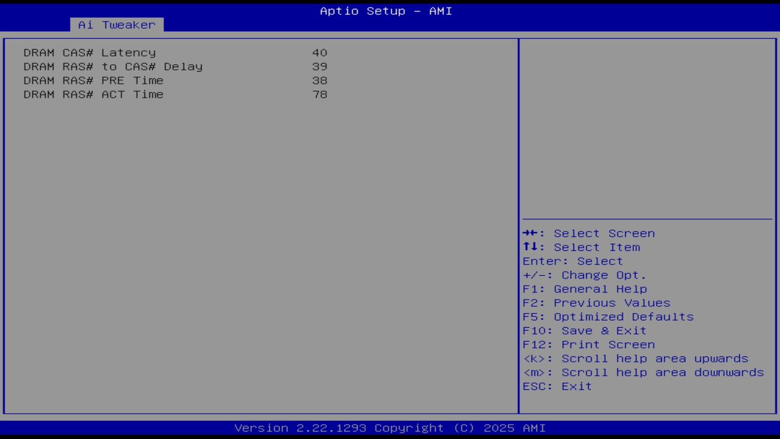Click the CAS# Latency value 40
The image size is (780, 439).
(x=321, y=52)
